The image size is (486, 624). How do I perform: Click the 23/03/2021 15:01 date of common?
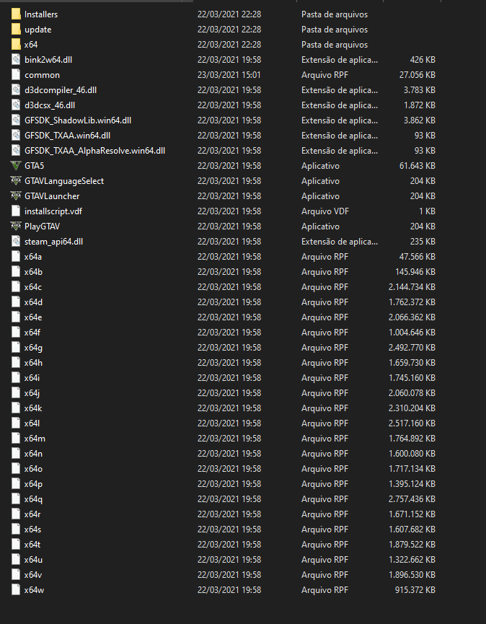[x=229, y=75]
